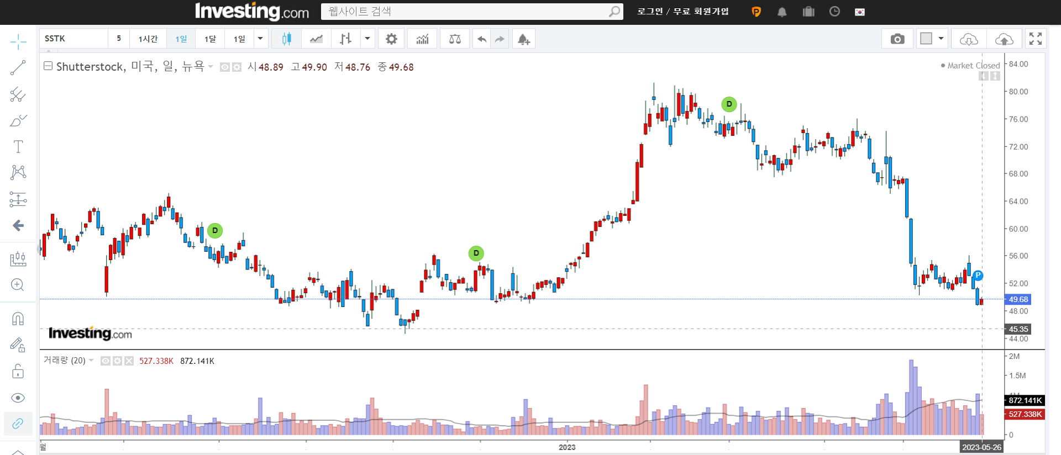The image size is (1061, 455).
Task: Toggle Shutterstock series visibility eye
Action: tap(225, 67)
